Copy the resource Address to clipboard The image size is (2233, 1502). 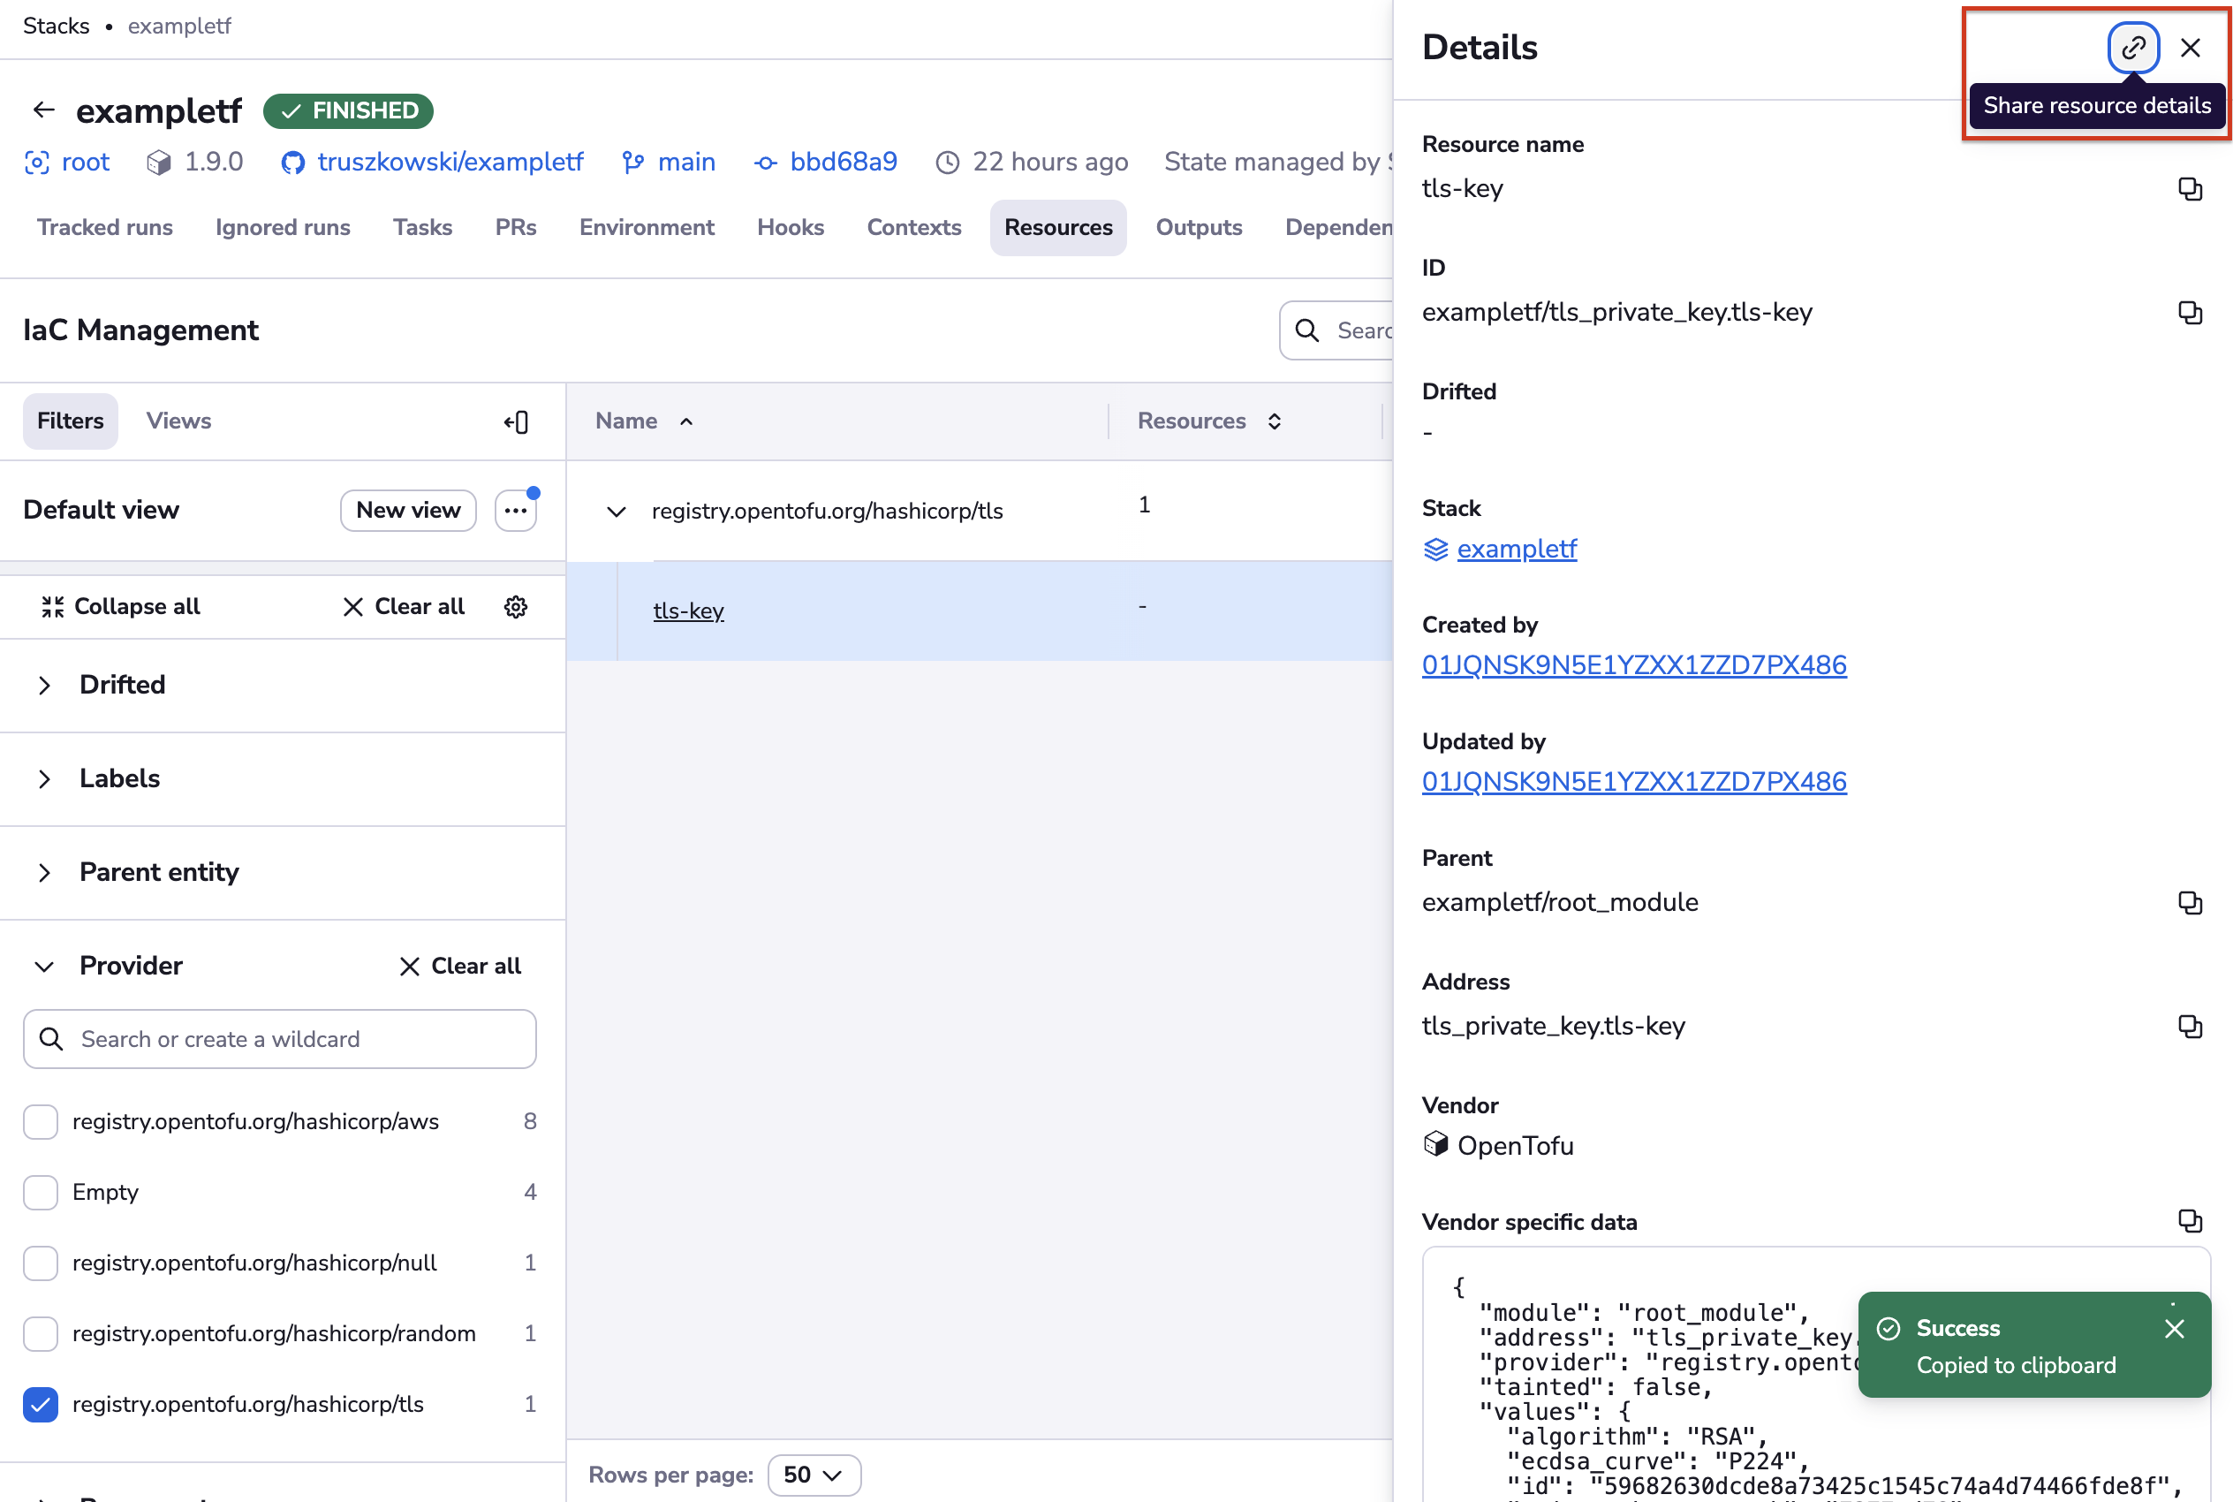click(2190, 1026)
